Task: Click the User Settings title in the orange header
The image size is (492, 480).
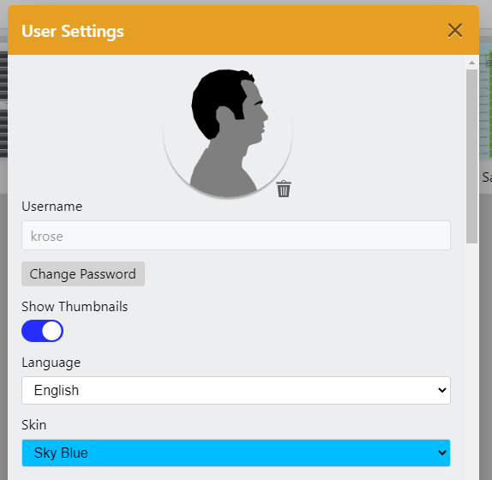Action: (73, 32)
